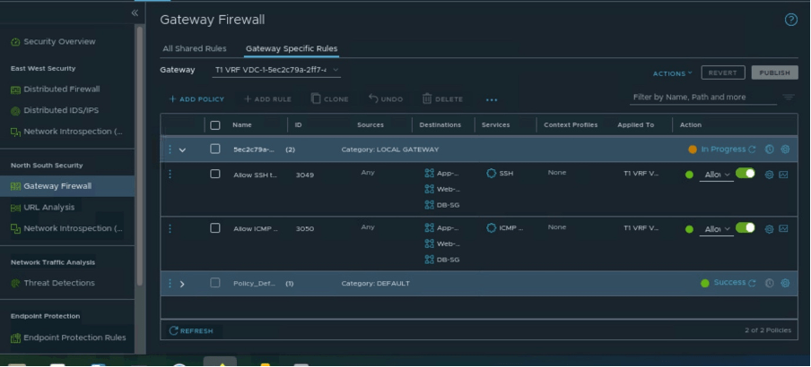Switch to All Shared Rules tab
This screenshot has height=367, width=811.
(194, 48)
